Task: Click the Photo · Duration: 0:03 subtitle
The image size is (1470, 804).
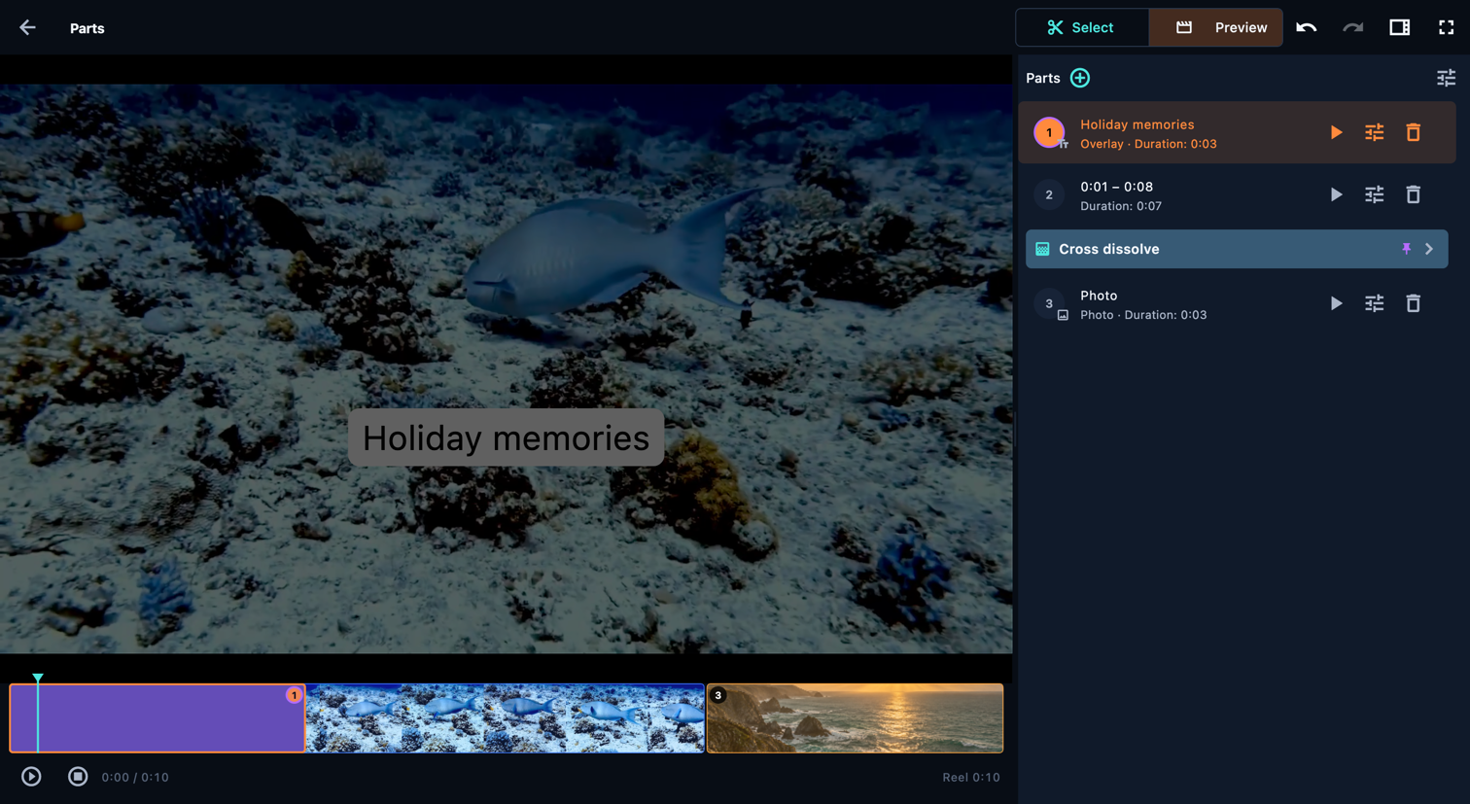Action: pos(1143,315)
